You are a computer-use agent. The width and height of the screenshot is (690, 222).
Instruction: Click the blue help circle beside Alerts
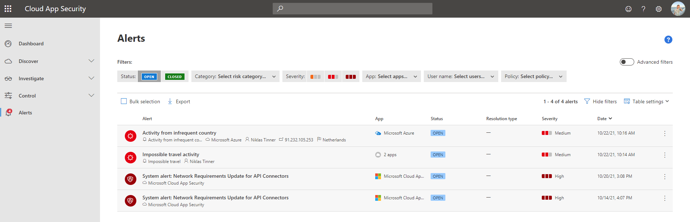pos(668,40)
